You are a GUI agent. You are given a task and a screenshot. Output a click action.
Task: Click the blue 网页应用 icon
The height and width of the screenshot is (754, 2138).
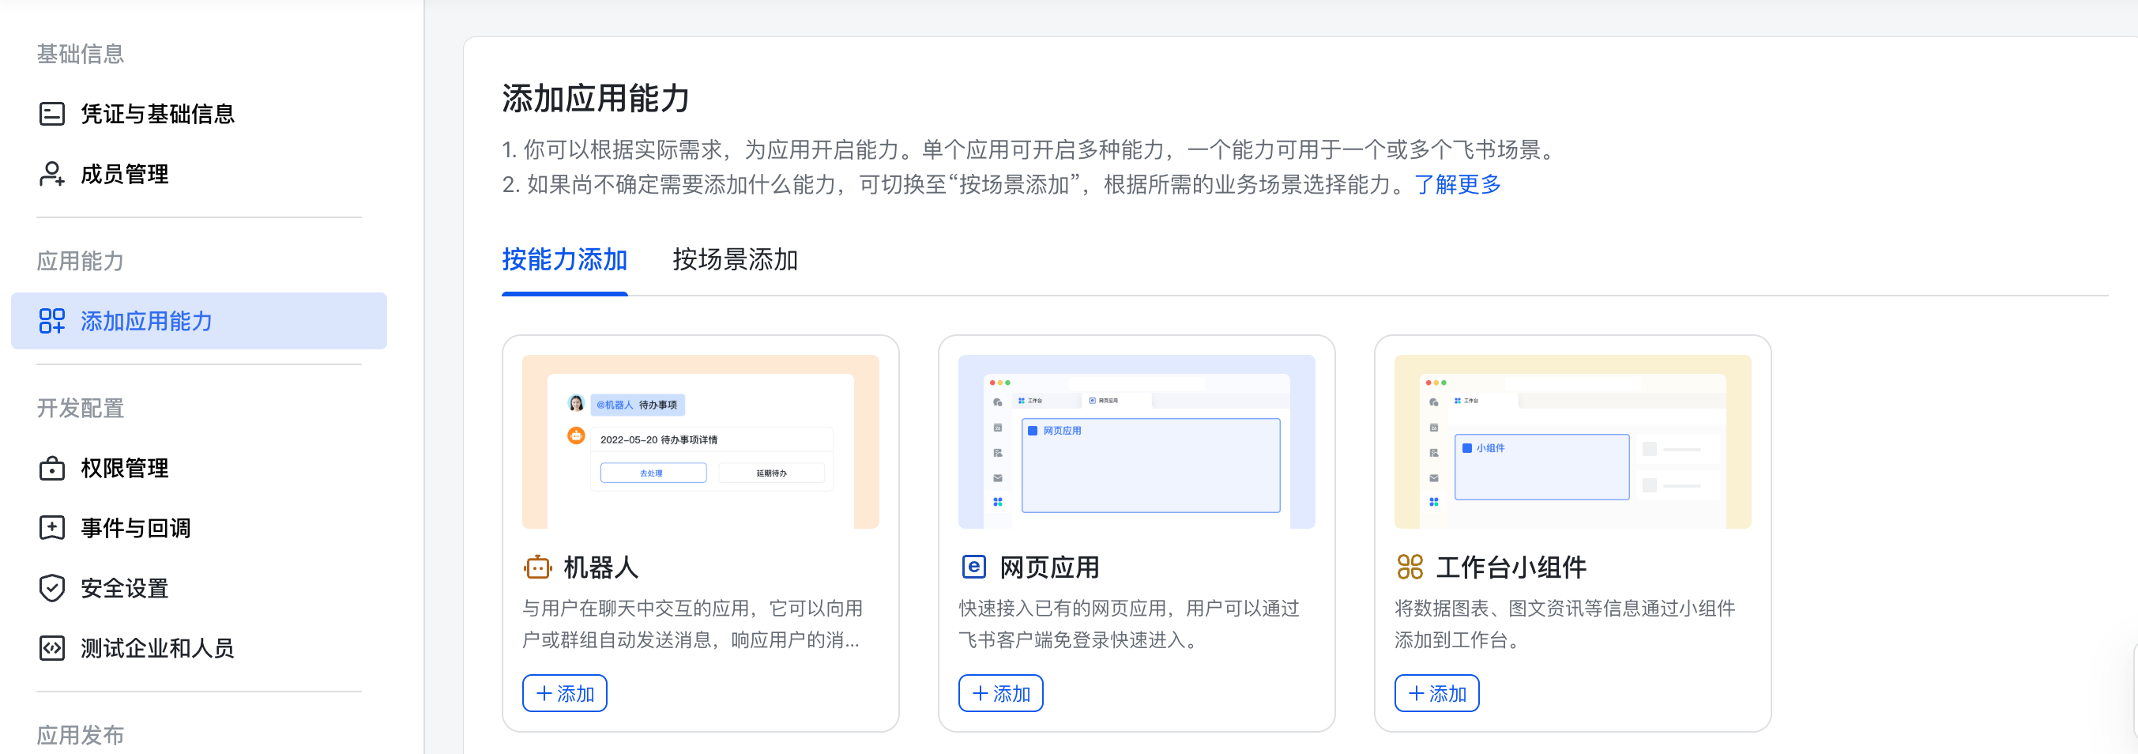pyautogui.click(x=973, y=567)
